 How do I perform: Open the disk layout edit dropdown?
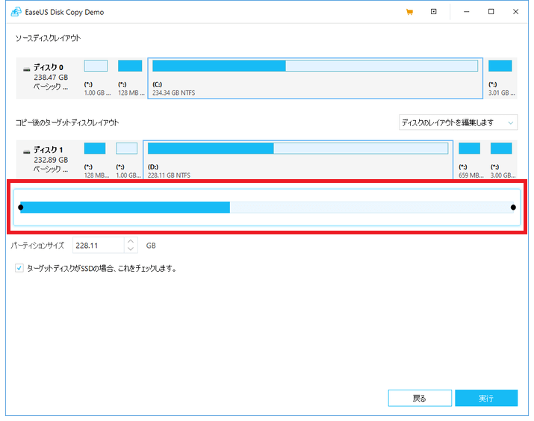pos(458,122)
